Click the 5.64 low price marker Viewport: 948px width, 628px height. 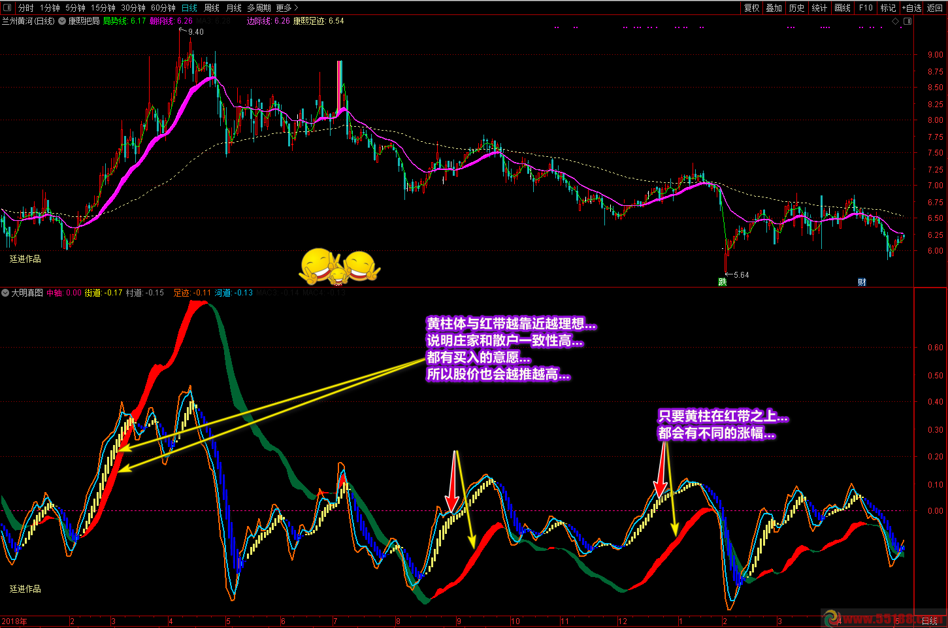pos(741,275)
